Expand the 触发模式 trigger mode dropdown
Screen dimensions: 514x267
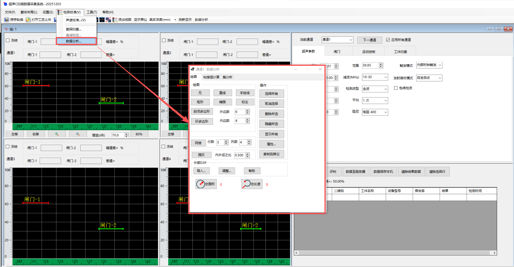pos(439,65)
